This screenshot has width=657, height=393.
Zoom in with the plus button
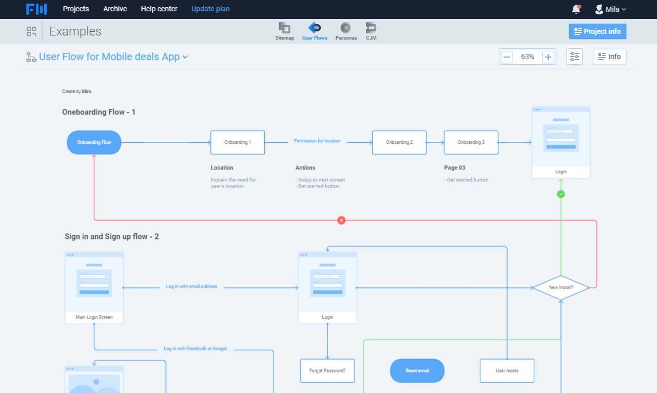(548, 57)
